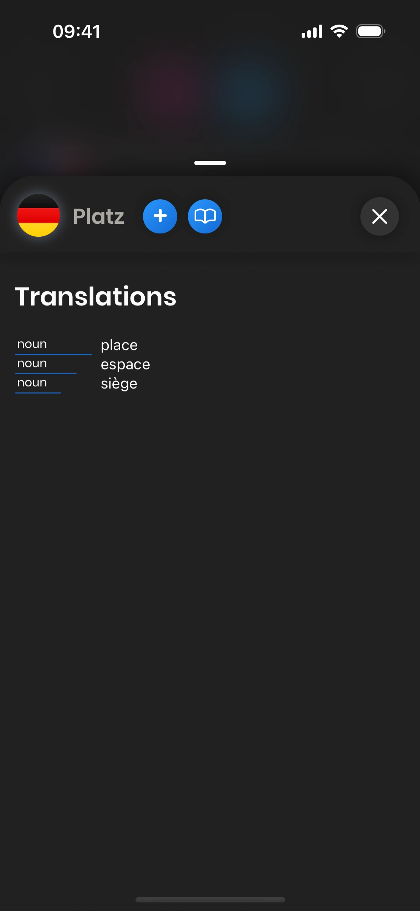Tap the cellular signal bars
The width and height of the screenshot is (420, 911).
(312, 31)
